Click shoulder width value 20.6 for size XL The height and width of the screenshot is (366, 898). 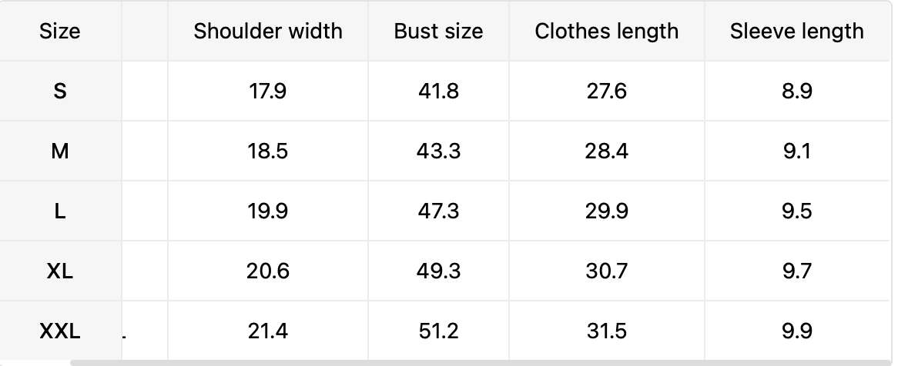tap(268, 271)
